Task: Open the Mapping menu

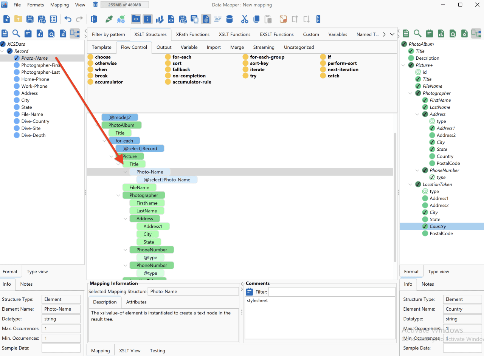Action: (x=59, y=5)
